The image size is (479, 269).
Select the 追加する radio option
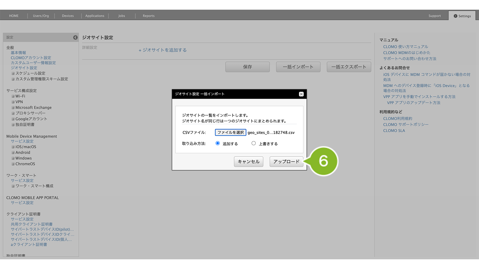coord(218,143)
